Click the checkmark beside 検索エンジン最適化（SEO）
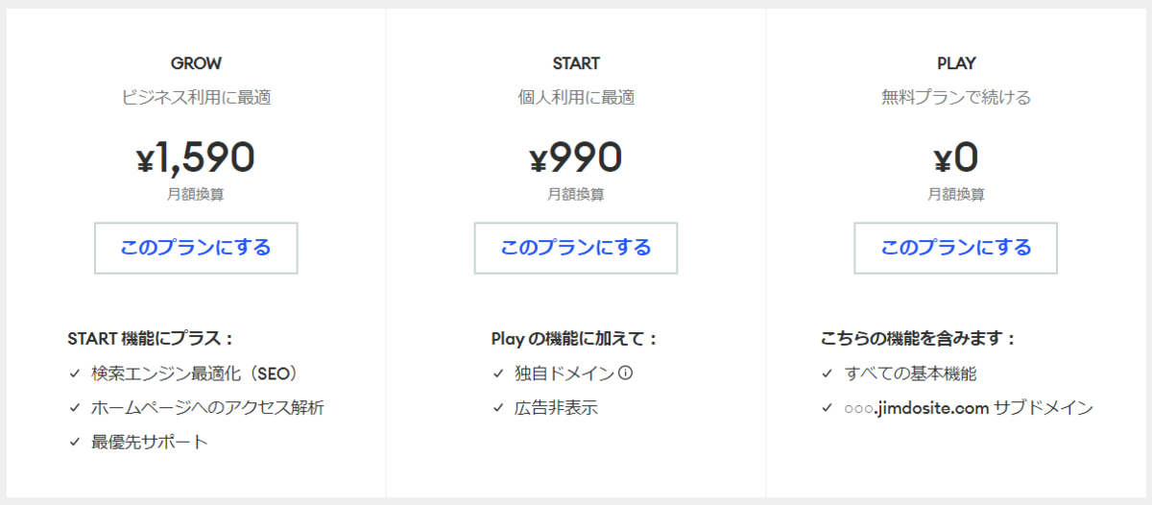1152x505 pixels. (x=74, y=373)
